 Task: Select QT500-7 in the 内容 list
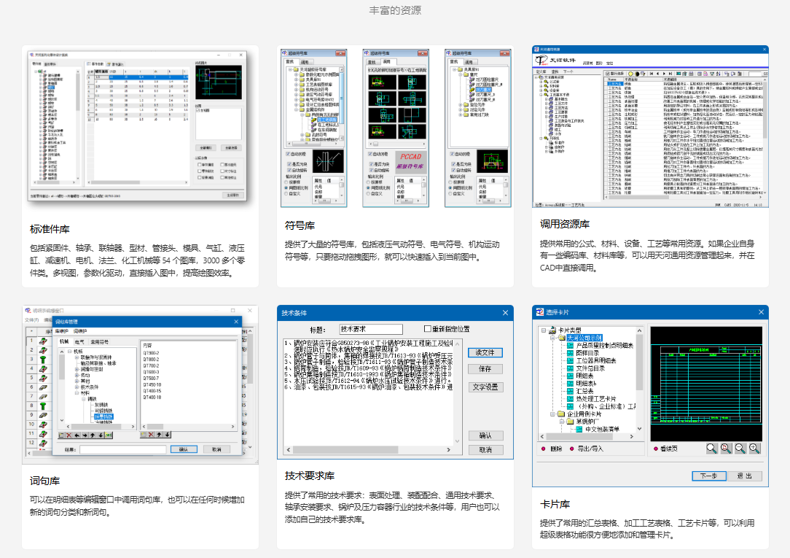(x=151, y=378)
